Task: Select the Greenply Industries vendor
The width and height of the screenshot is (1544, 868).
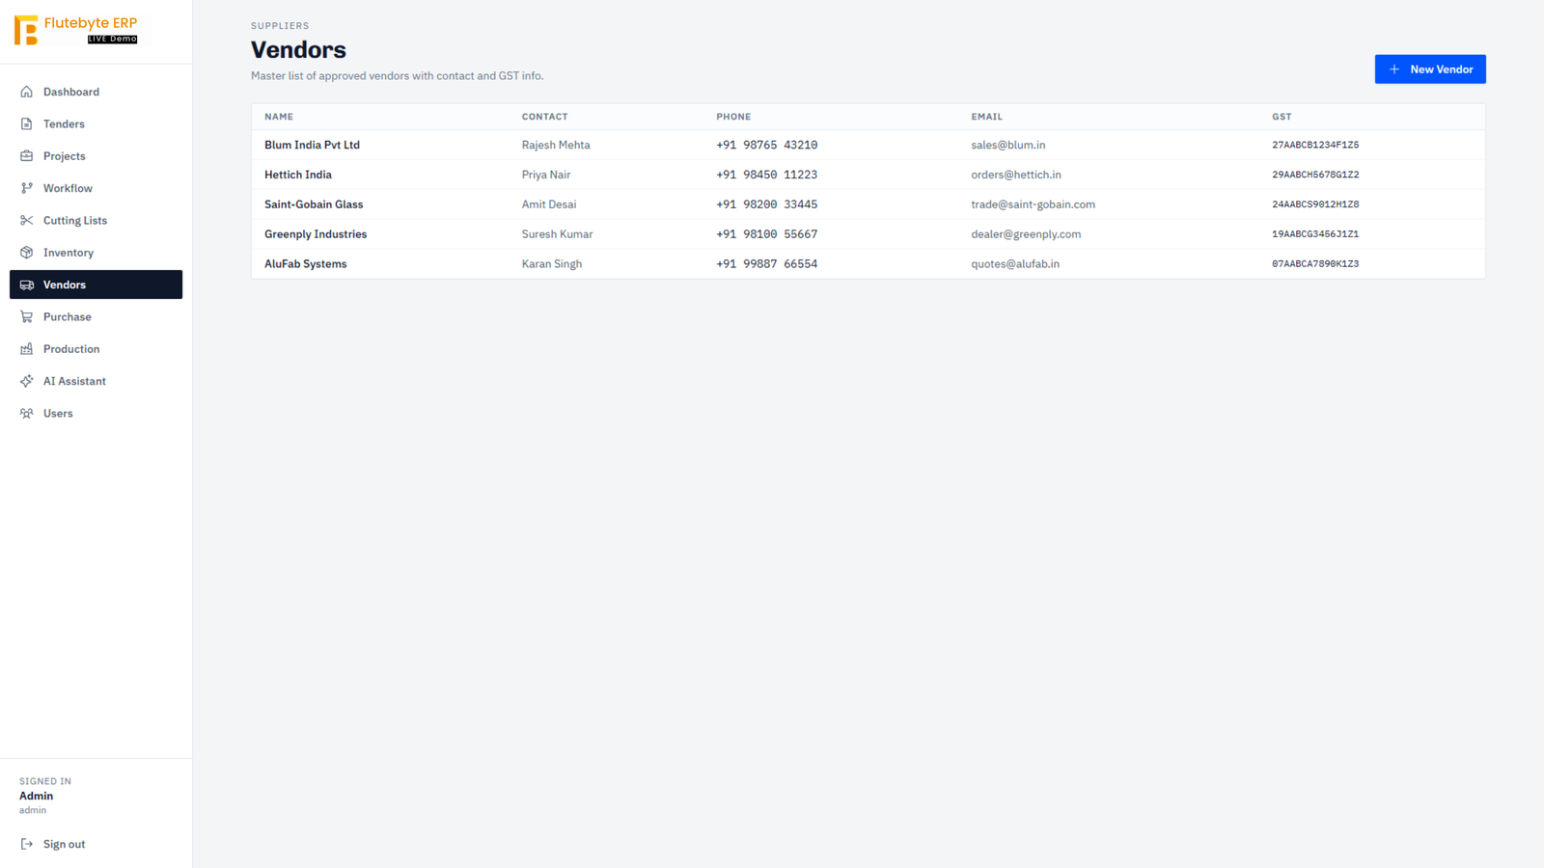Action: [316, 234]
